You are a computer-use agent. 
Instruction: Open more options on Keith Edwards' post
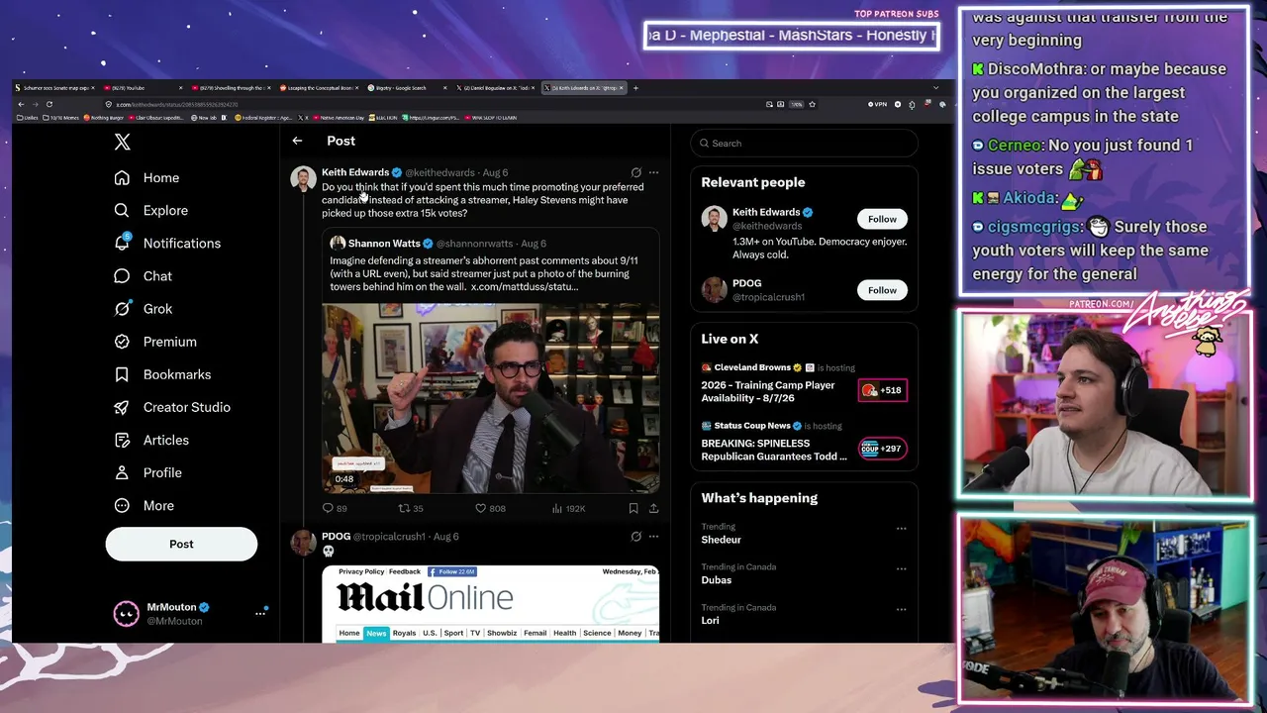pyautogui.click(x=653, y=172)
